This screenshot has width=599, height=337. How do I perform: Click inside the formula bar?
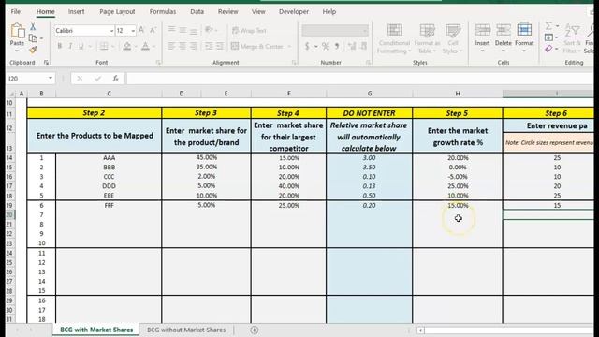(x=359, y=79)
